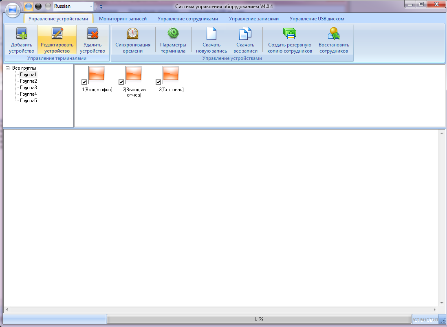Click the round application menu button
Screen dimensions: 447x327
tap(13, 10)
